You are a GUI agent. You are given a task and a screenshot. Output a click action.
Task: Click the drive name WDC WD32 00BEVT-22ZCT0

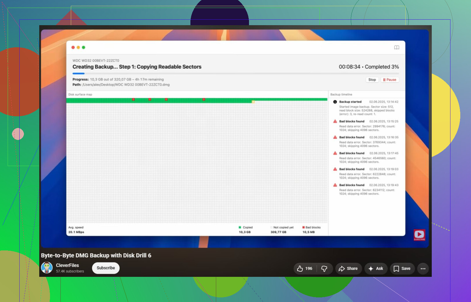tap(96, 60)
